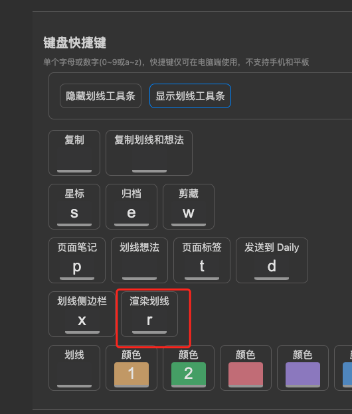Image resolution: width=352 pixels, height=414 pixels.
Task: Select 显示划线工具条 option
Action: (190, 96)
